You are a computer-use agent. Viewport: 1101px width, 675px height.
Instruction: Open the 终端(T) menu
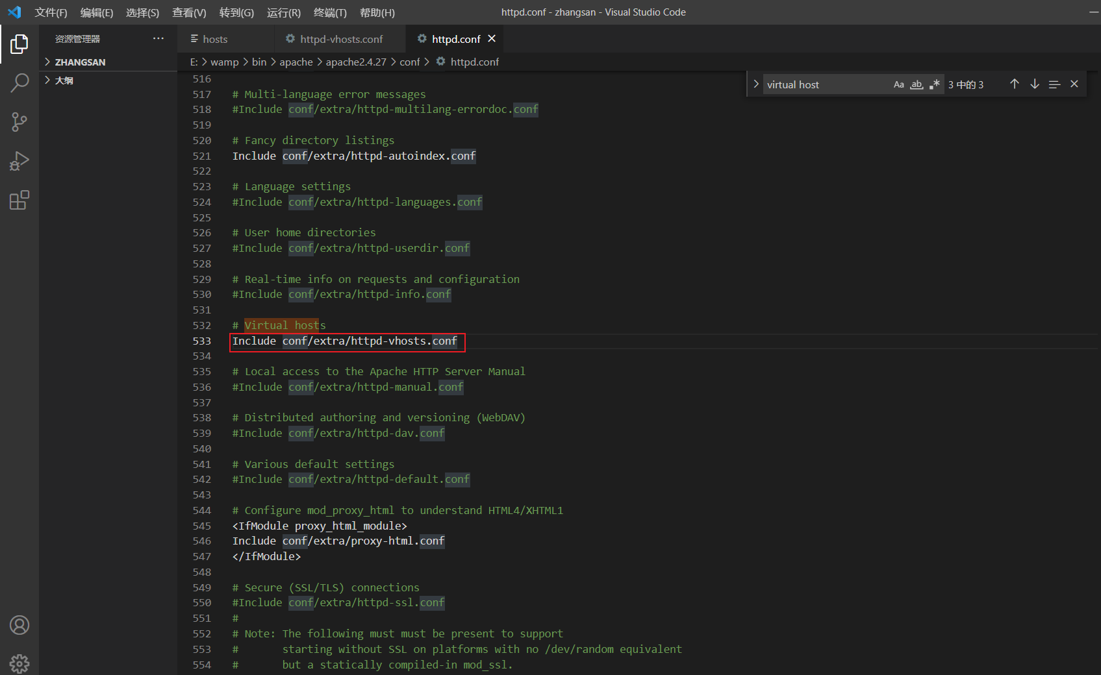pos(330,12)
